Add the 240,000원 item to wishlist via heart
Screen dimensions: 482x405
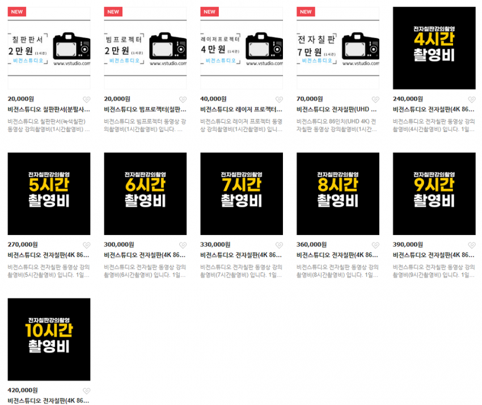pyautogui.click(x=472, y=100)
